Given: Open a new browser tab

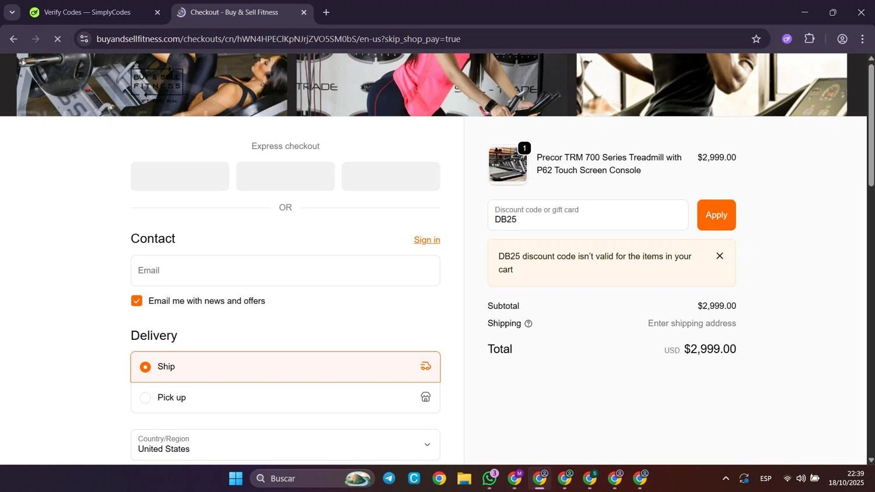Looking at the screenshot, I should [x=326, y=12].
